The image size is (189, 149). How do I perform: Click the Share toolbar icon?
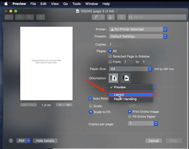coord(40,17)
